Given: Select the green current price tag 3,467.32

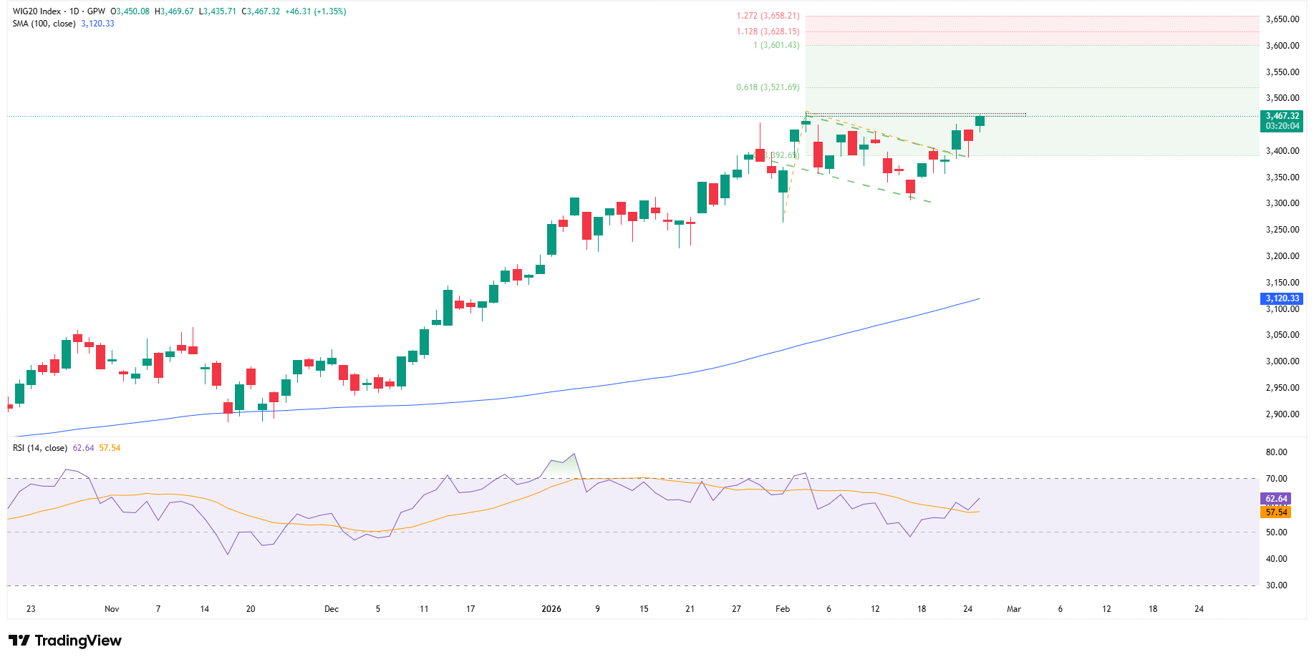Looking at the screenshot, I should pyautogui.click(x=1282, y=116).
